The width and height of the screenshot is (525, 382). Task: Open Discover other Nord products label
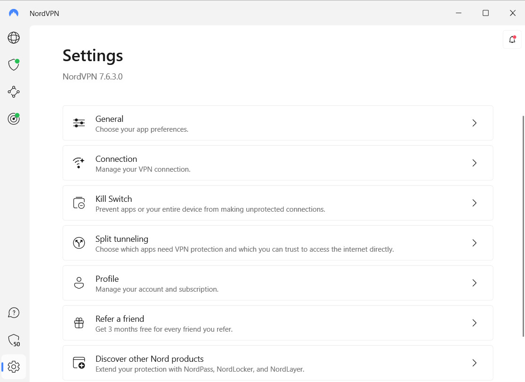coord(150,359)
